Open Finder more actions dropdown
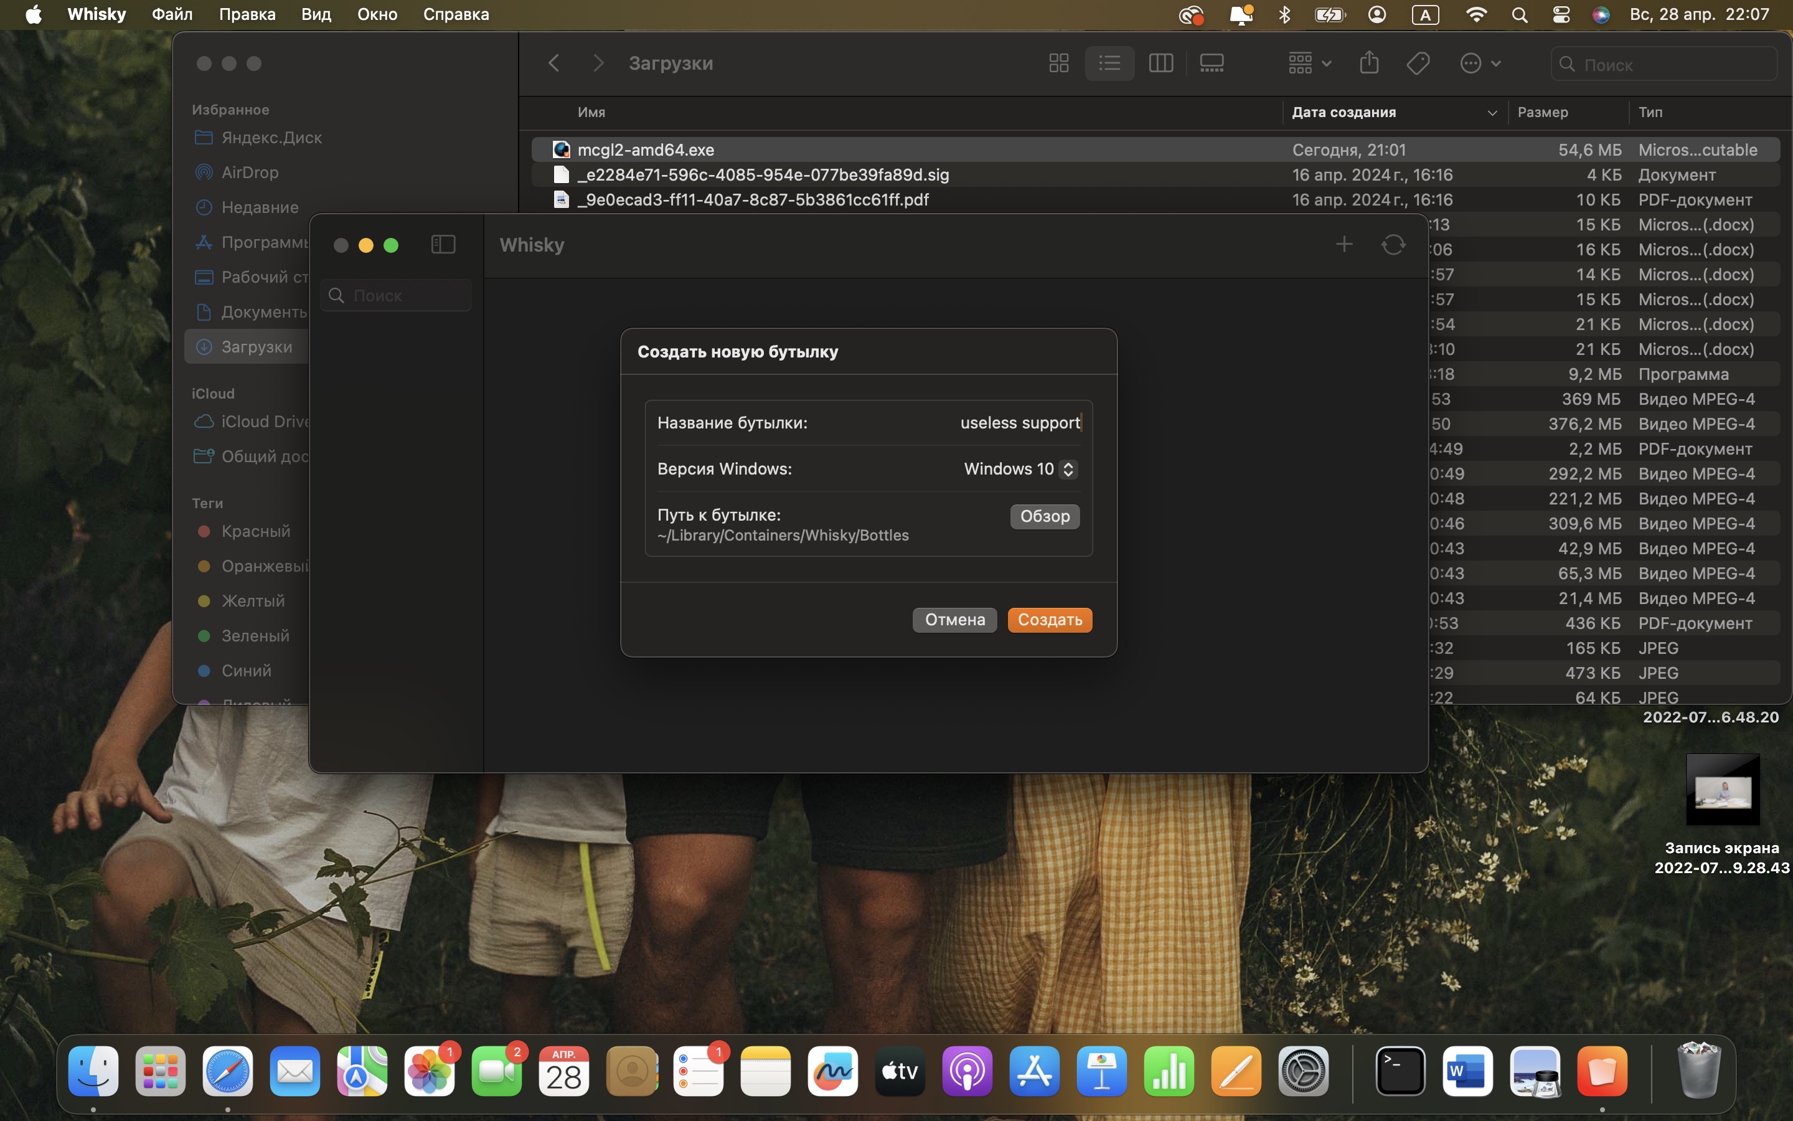 point(1480,63)
